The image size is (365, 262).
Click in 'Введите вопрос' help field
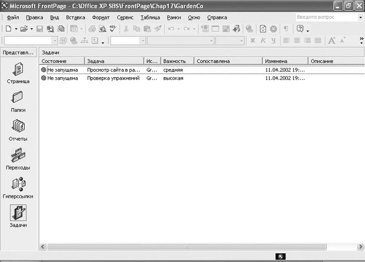tap(327, 17)
